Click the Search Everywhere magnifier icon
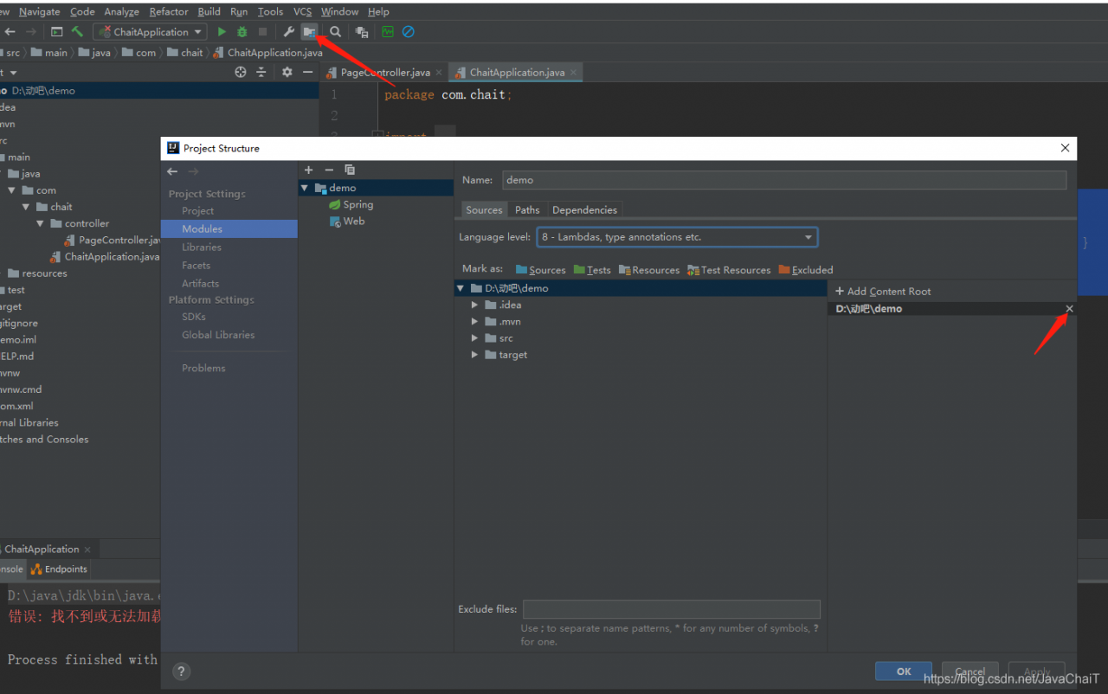The height and width of the screenshot is (694, 1108). tap(335, 32)
